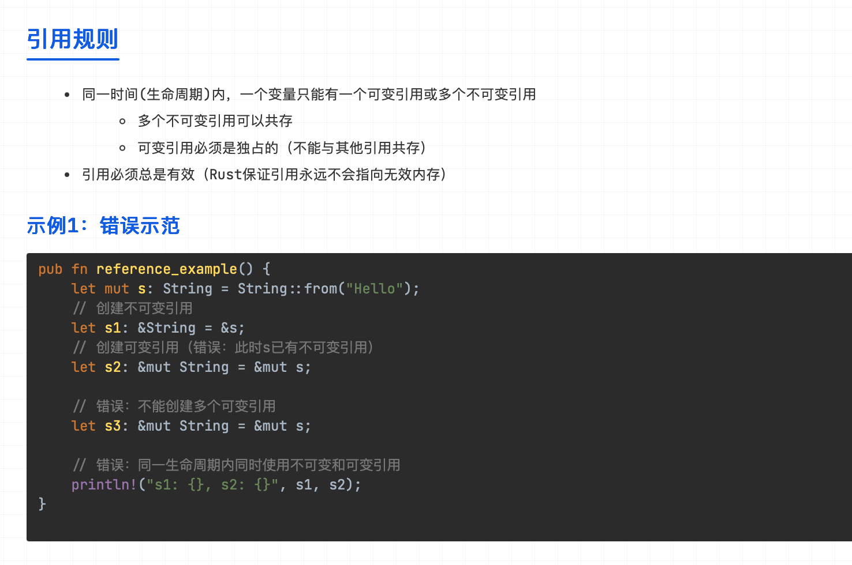Click the comment 同一生命周期内同时使用不可变和可变引用
Viewport: 852px width, 565px height.
[236, 465]
